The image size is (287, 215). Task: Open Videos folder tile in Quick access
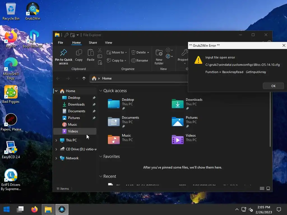click(184, 140)
